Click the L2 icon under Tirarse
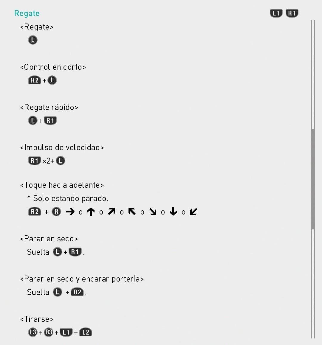 pyautogui.click(x=86, y=332)
